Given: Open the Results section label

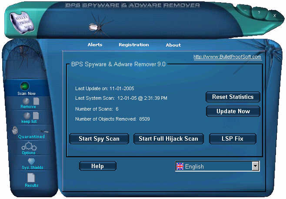Looking at the screenshot, I should tap(32, 186).
